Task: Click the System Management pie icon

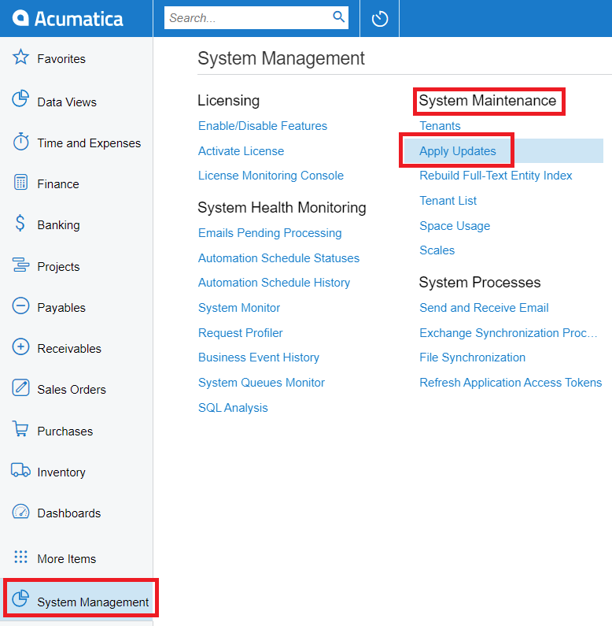Action: [20, 598]
